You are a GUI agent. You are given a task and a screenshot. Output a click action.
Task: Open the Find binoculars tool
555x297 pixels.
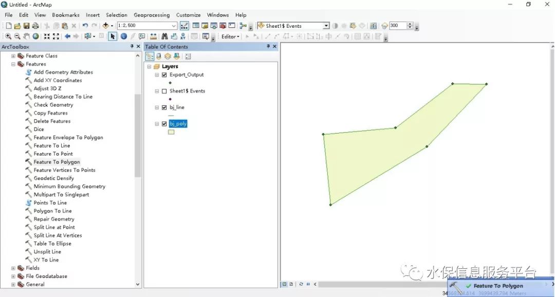click(x=164, y=36)
